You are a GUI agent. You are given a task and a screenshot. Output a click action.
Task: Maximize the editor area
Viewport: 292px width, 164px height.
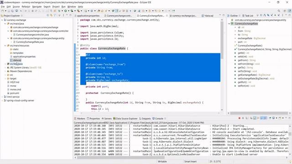point(224,15)
